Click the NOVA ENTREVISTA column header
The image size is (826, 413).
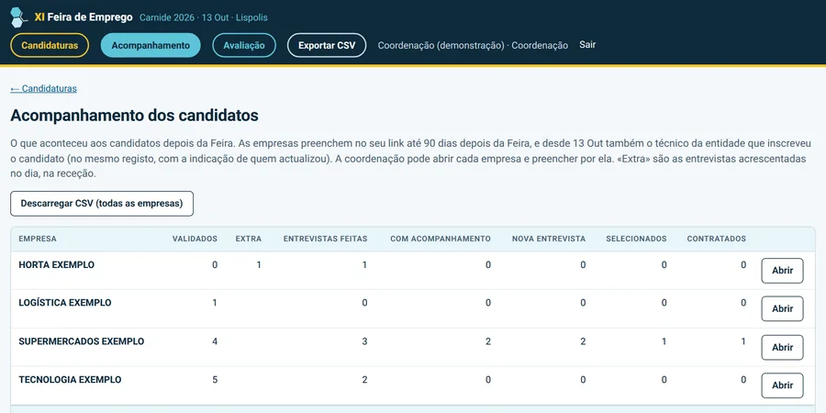pyautogui.click(x=549, y=239)
